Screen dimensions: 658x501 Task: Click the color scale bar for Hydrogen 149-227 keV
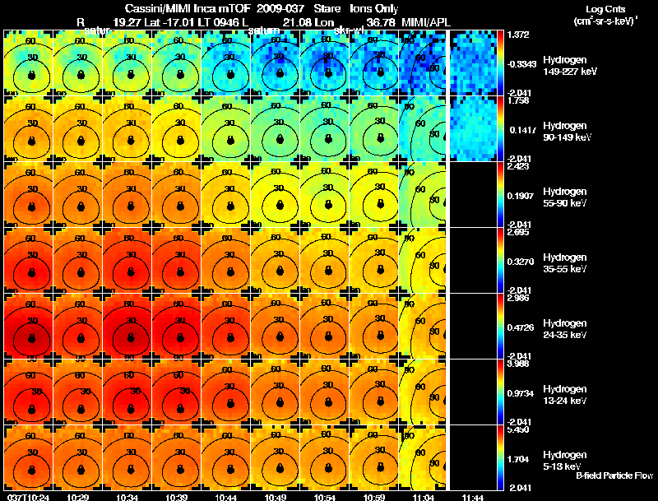click(x=500, y=63)
